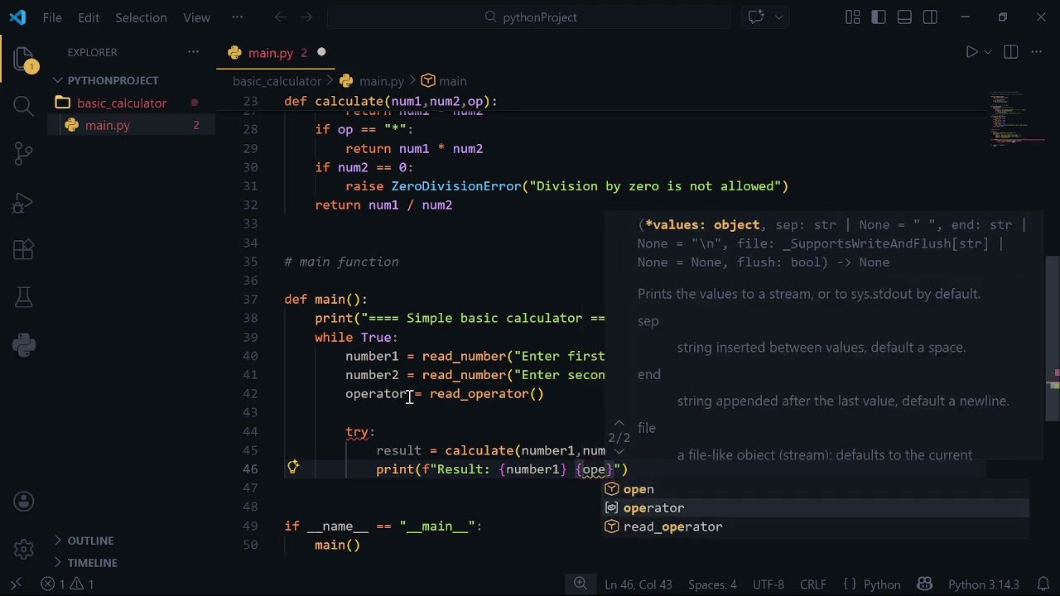Show errors and warnings in status bar
The height and width of the screenshot is (596, 1060).
[x=66, y=584]
